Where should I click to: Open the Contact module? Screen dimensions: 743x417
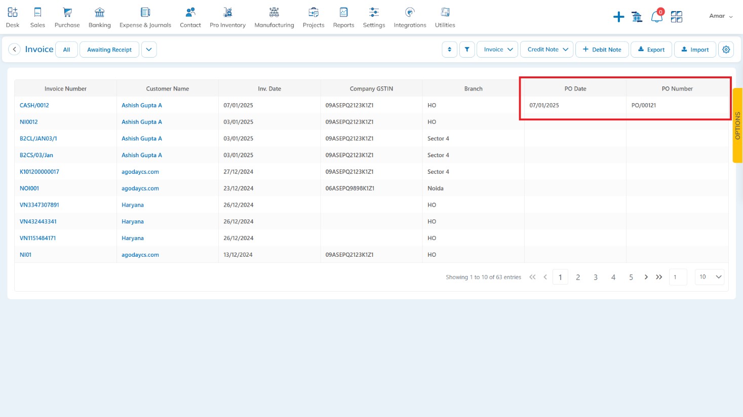pos(190,17)
